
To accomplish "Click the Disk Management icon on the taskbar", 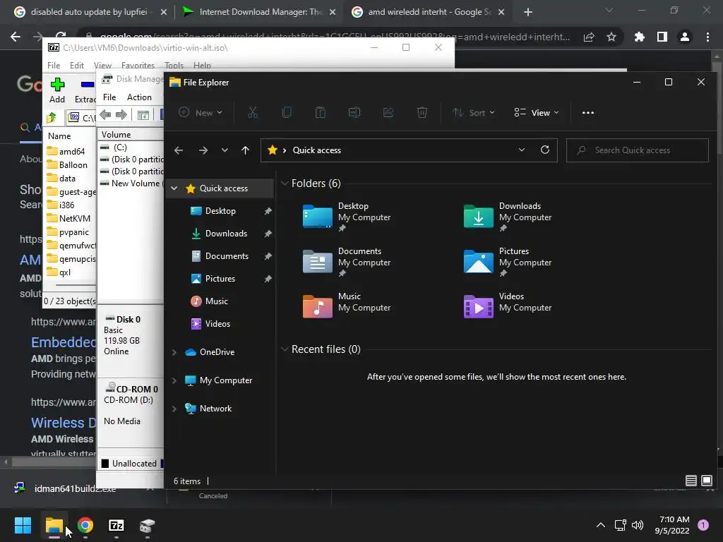I will 147,525.
